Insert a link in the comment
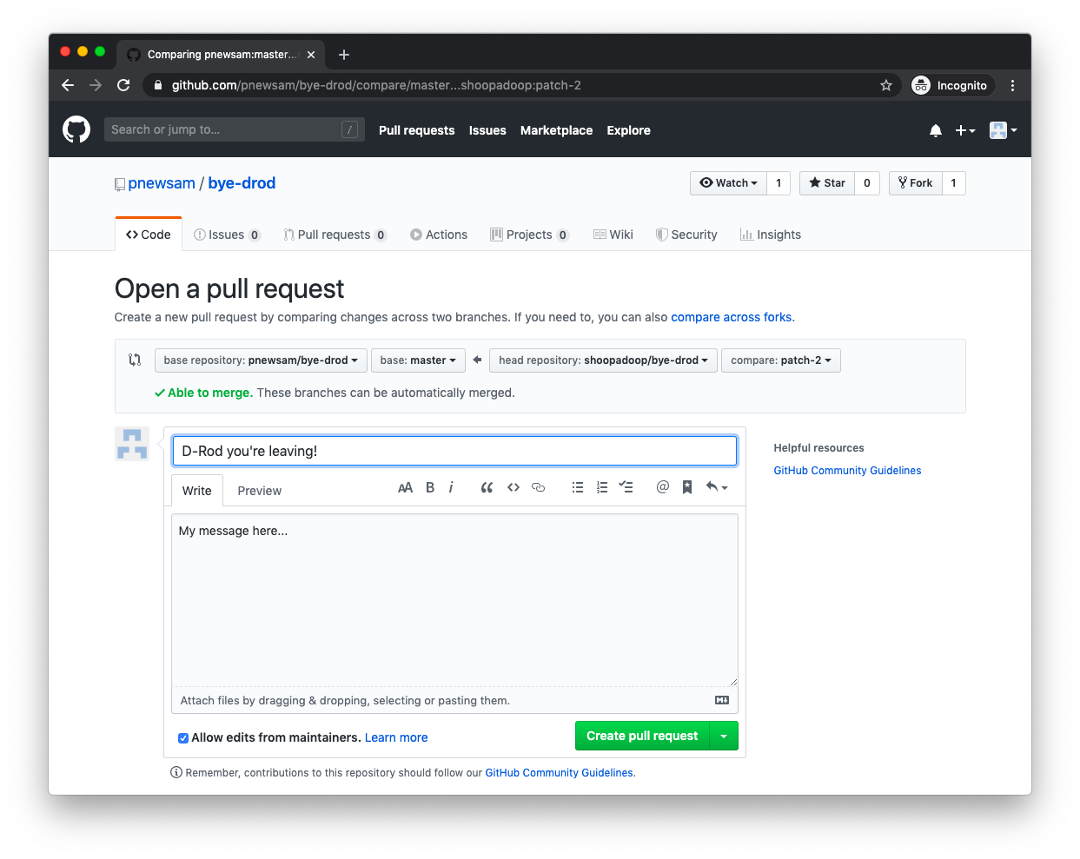 pos(539,487)
